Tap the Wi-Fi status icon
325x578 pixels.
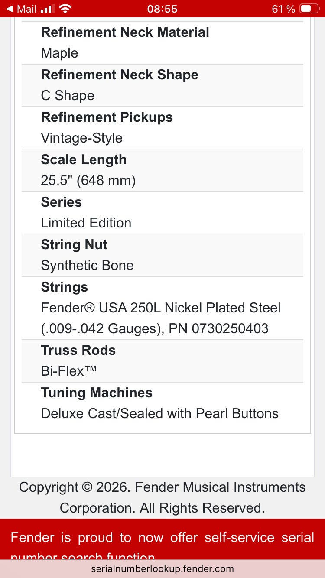(x=65, y=9)
